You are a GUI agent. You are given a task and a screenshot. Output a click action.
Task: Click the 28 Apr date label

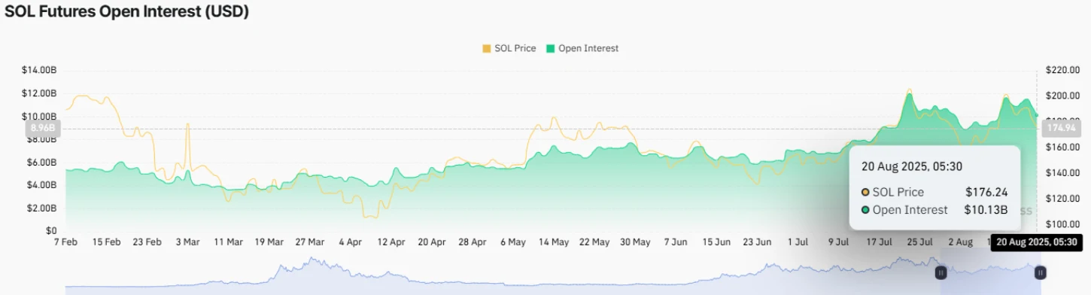coord(472,242)
